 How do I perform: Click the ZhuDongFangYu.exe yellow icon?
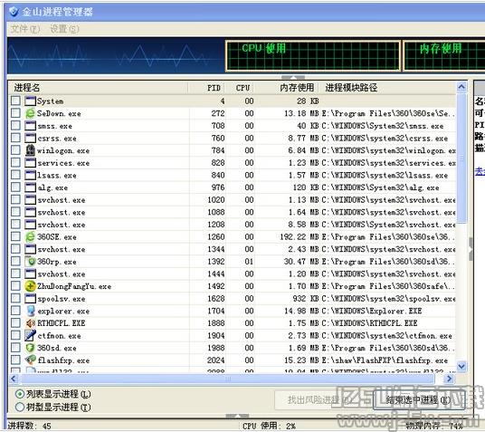[30, 286]
